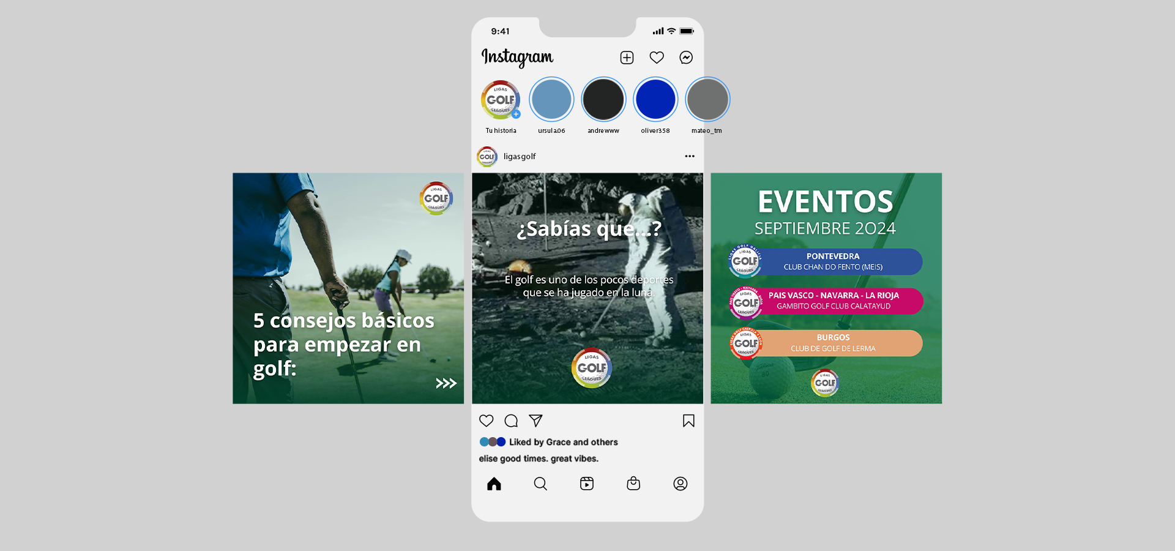The image size is (1175, 551).
Task: Click '¿Sabías que...?' post image
Action: 587,288
